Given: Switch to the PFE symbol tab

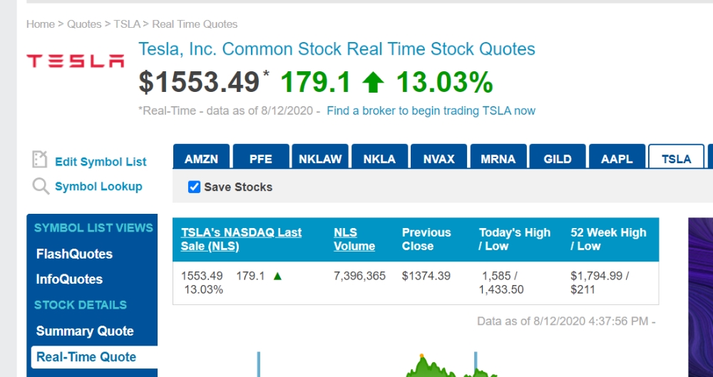Looking at the screenshot, I should (261, 157).
